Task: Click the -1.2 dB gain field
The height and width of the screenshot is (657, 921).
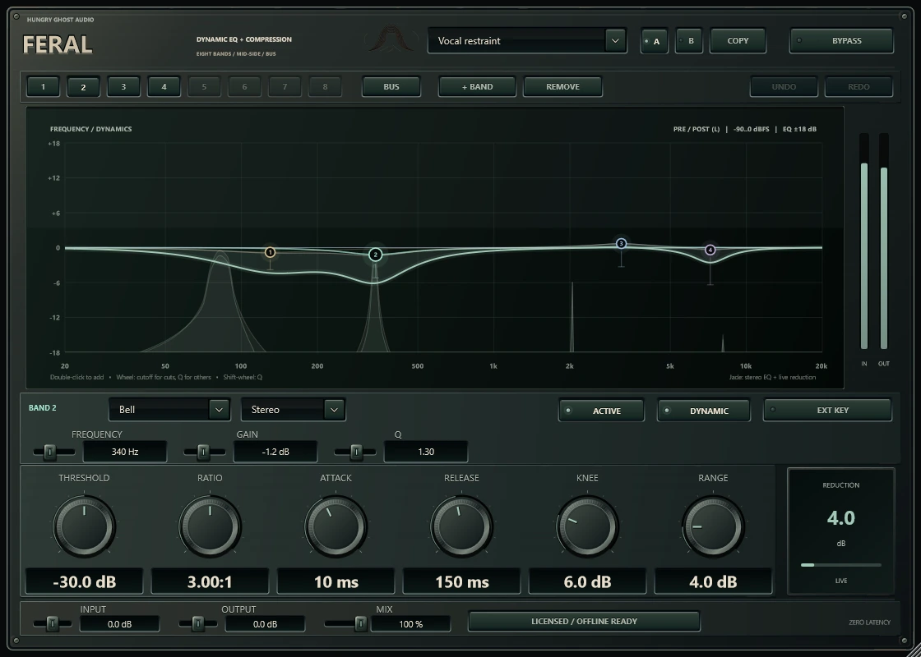Action: click(x=275, y=452)
